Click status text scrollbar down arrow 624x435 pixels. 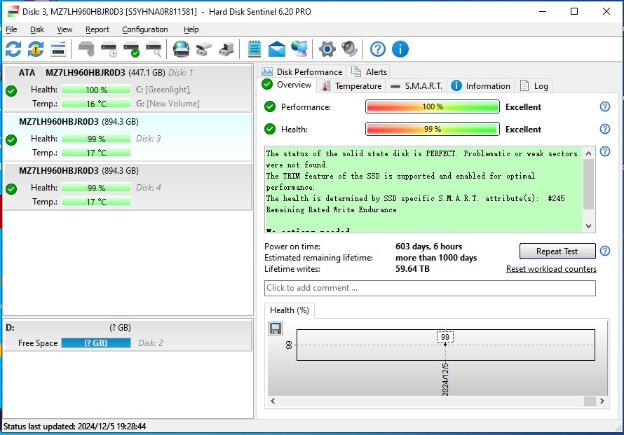(x=588, y=226)
